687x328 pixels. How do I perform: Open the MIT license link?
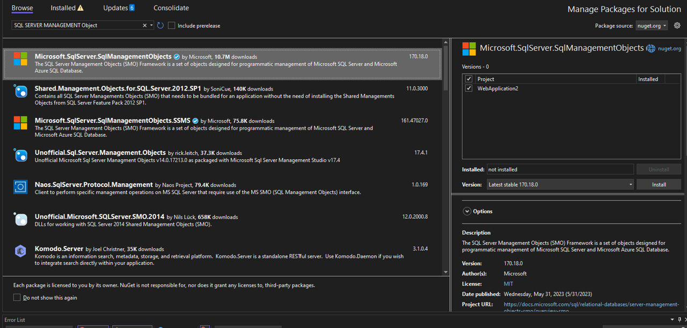pos(508,284)
